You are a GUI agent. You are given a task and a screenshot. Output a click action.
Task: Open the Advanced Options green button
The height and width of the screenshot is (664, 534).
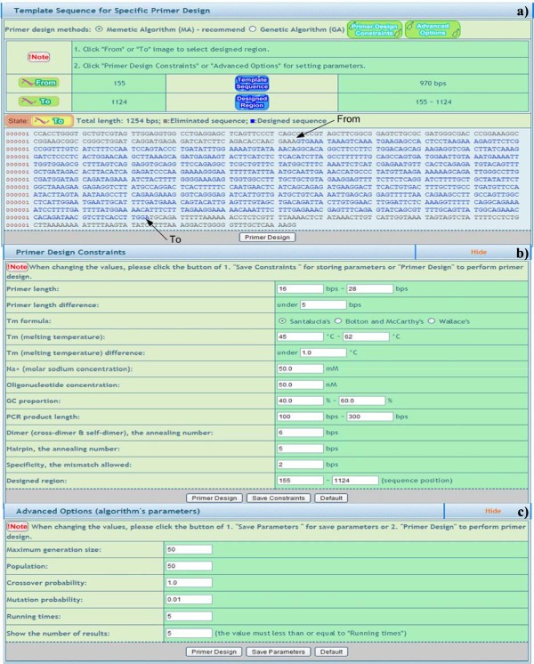point(433,29)
